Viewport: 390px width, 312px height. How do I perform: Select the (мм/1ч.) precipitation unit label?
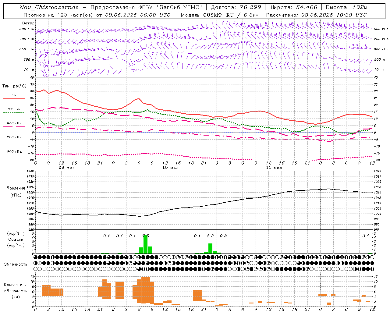pyautogui.click(x=16, y=245)
